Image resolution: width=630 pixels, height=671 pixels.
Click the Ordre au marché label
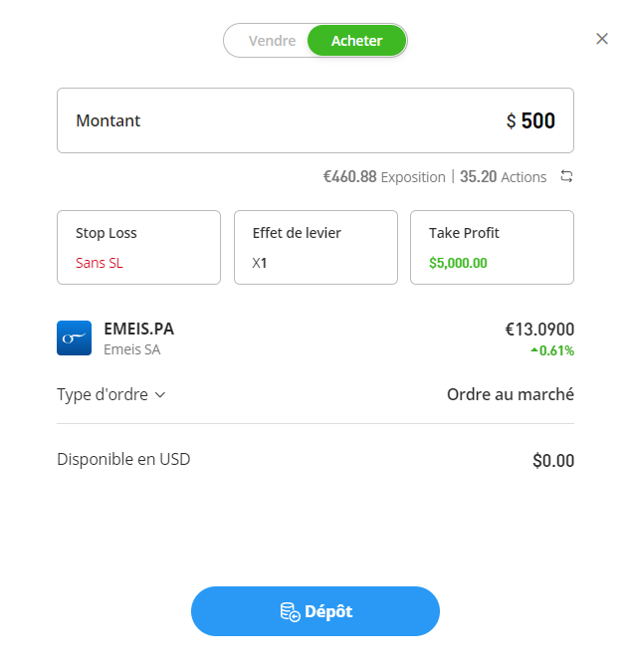[x=510, y=394]
